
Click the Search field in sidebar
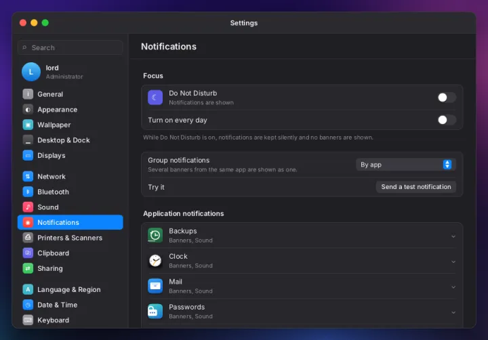click(70, 47)
